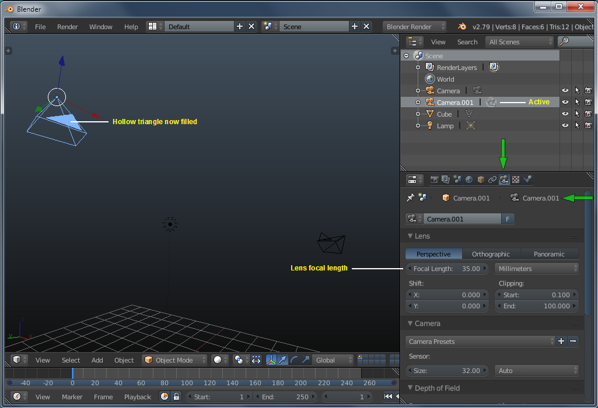Screen dimensions: 598x408
Task: Click the Focal Length value field
Action: (447, 269)
